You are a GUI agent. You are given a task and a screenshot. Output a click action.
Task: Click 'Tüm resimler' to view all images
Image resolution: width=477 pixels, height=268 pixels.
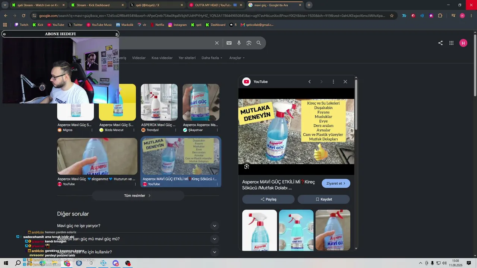tap(138, 195)
